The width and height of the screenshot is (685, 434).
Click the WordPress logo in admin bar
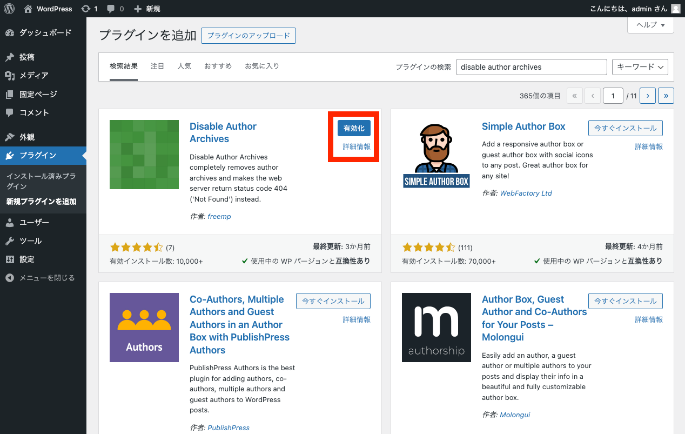pos(9,9)
